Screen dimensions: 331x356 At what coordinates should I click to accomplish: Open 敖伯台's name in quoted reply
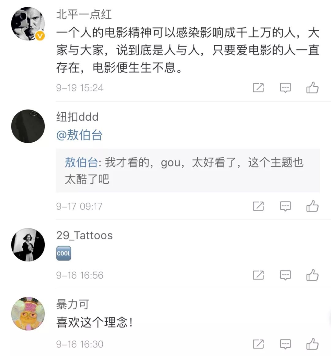(81, 163)
